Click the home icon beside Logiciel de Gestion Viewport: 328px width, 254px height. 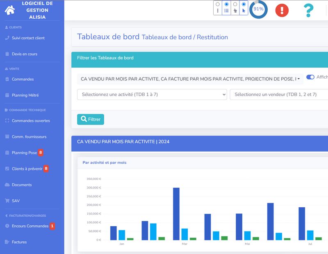(x=10, y=10)
